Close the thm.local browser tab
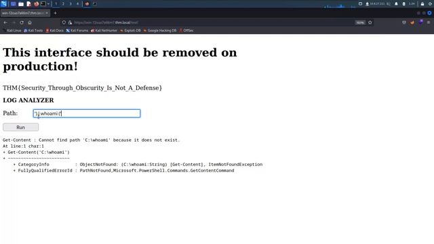 coord(47,13)
